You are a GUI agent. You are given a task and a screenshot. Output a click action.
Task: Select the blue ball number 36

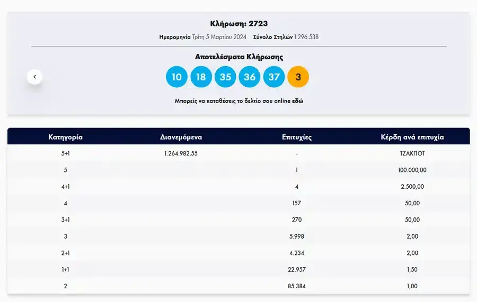coord(250,77)
